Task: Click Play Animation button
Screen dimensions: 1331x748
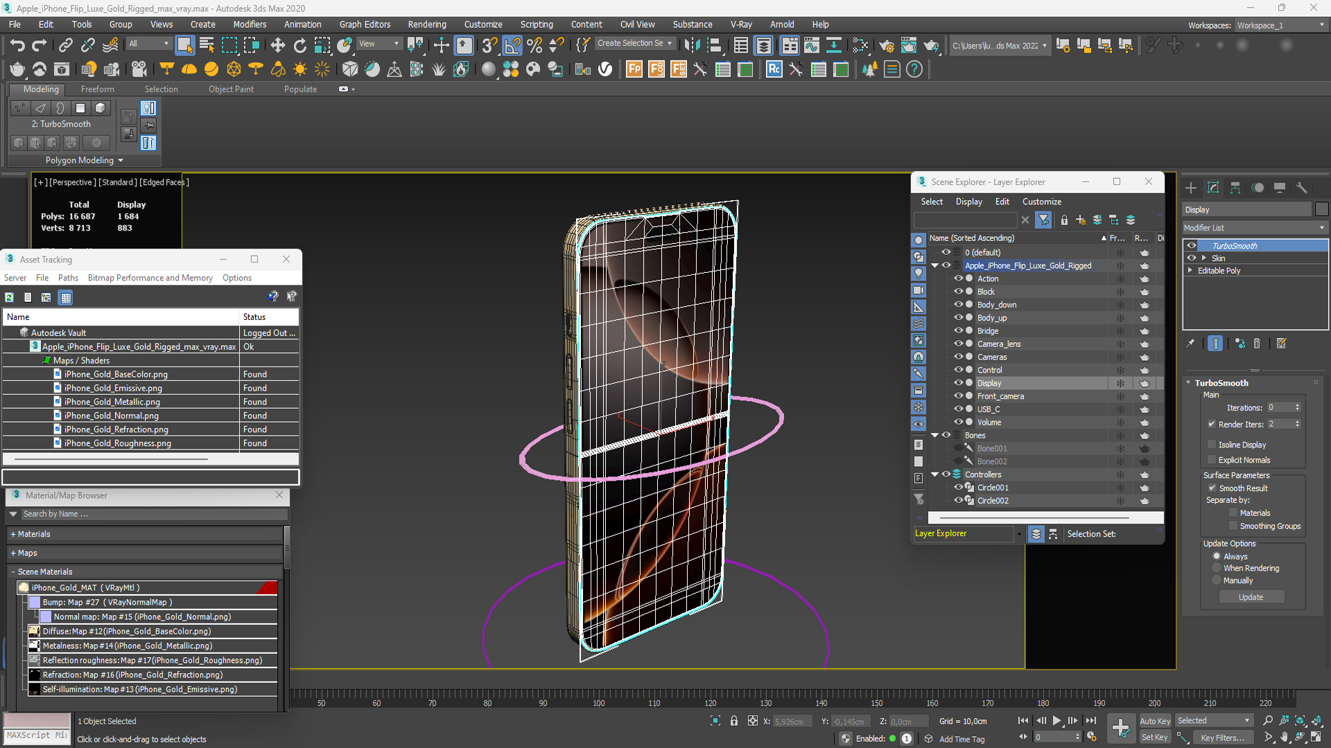Action: tap(1056, 721)
